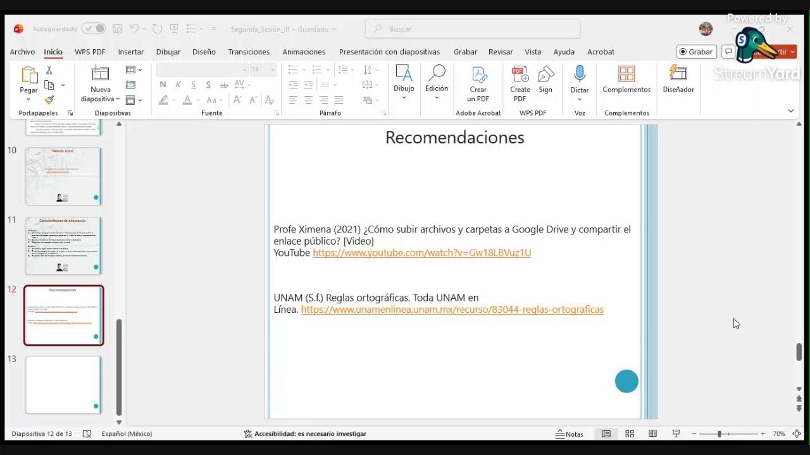Expand the Pegar dropdown arrow

(x=28, y=99)
